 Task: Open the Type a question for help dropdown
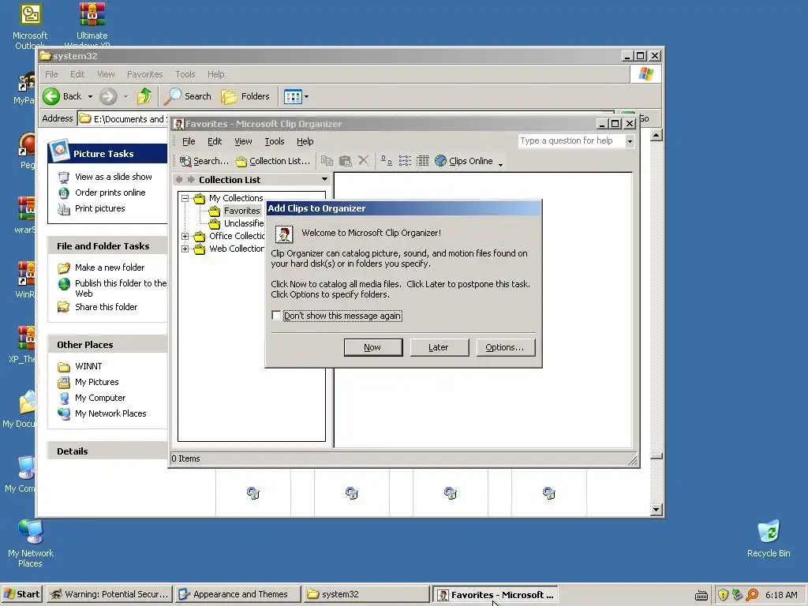630,141
